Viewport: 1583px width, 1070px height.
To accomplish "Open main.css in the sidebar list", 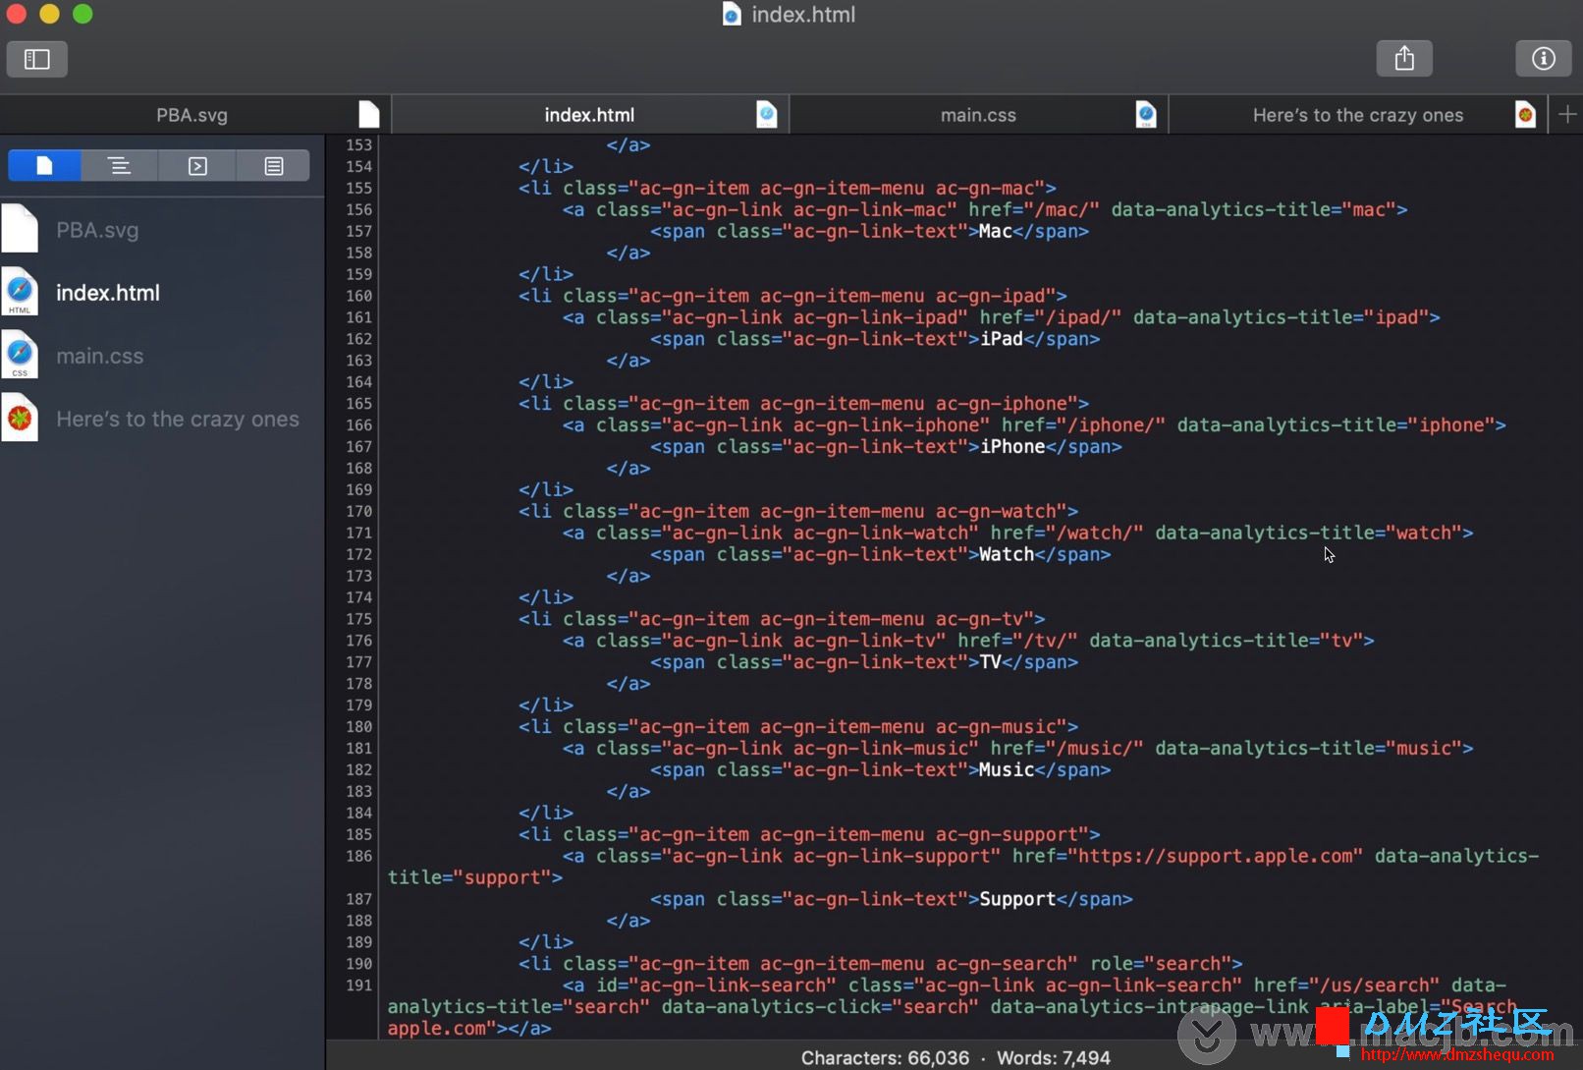I will click(x=162, y=356).
